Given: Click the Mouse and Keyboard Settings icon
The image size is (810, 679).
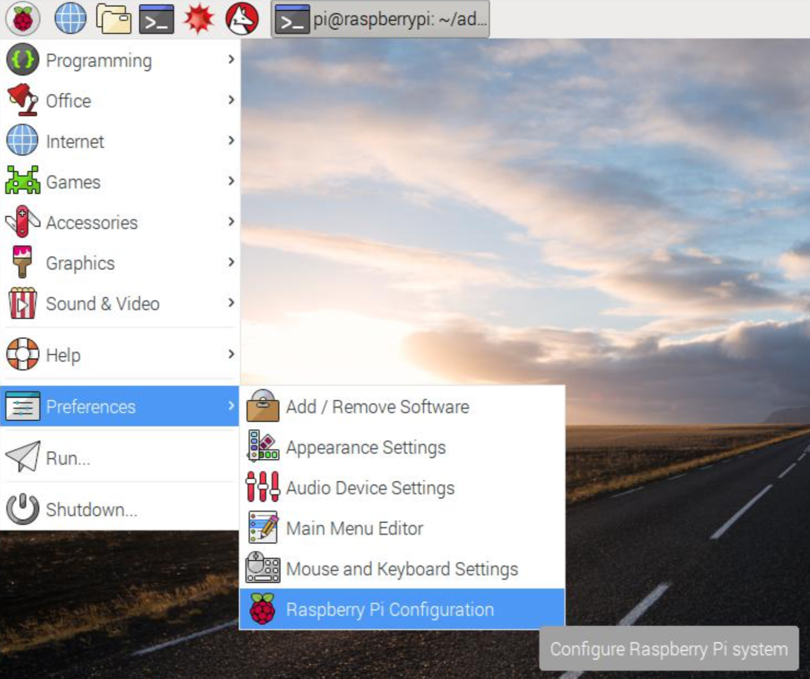Looking at the screenshot, I should click(x=262, y=568).
